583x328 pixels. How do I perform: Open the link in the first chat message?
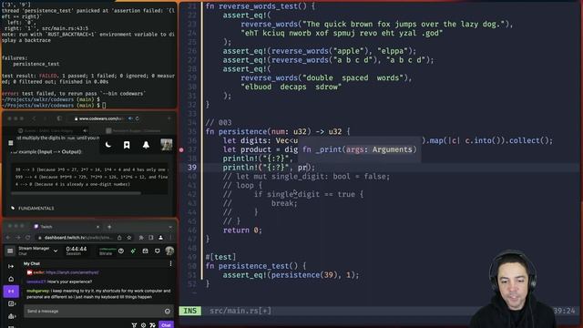72,272
